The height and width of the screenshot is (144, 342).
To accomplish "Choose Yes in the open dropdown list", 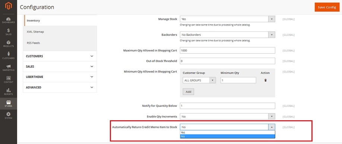I will [x=228, y=132].
